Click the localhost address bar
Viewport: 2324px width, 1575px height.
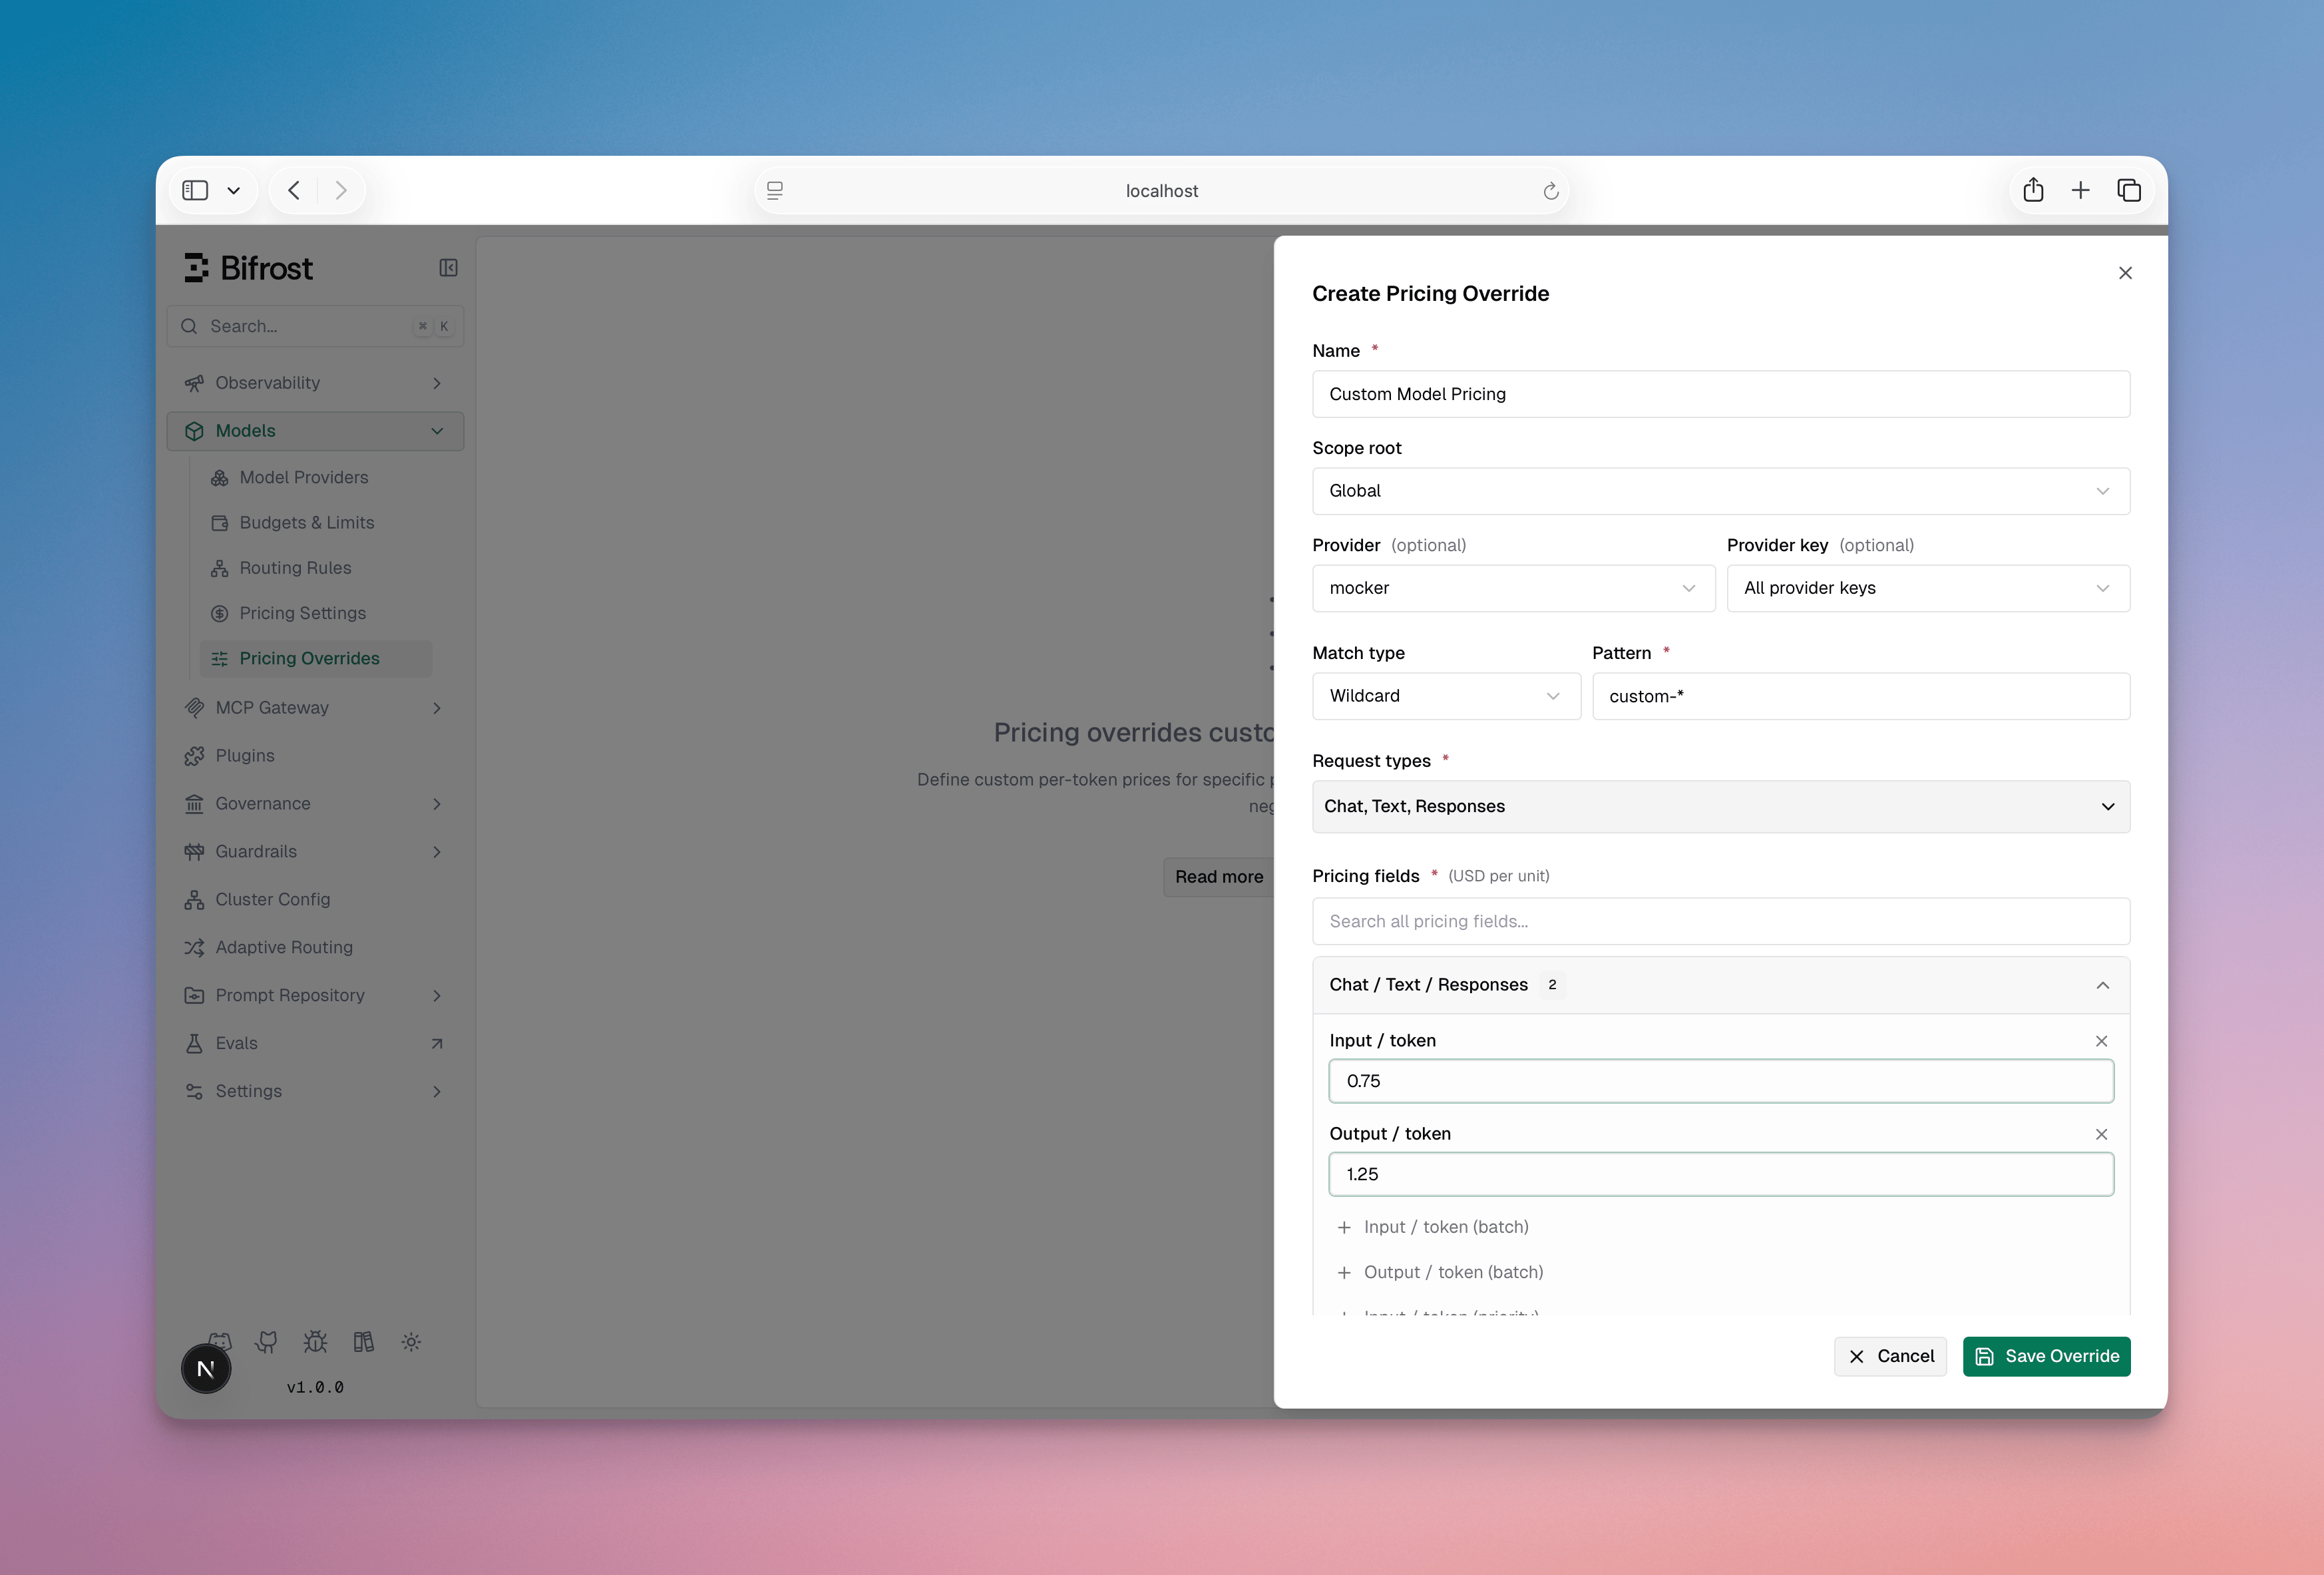pos(1161,190)
